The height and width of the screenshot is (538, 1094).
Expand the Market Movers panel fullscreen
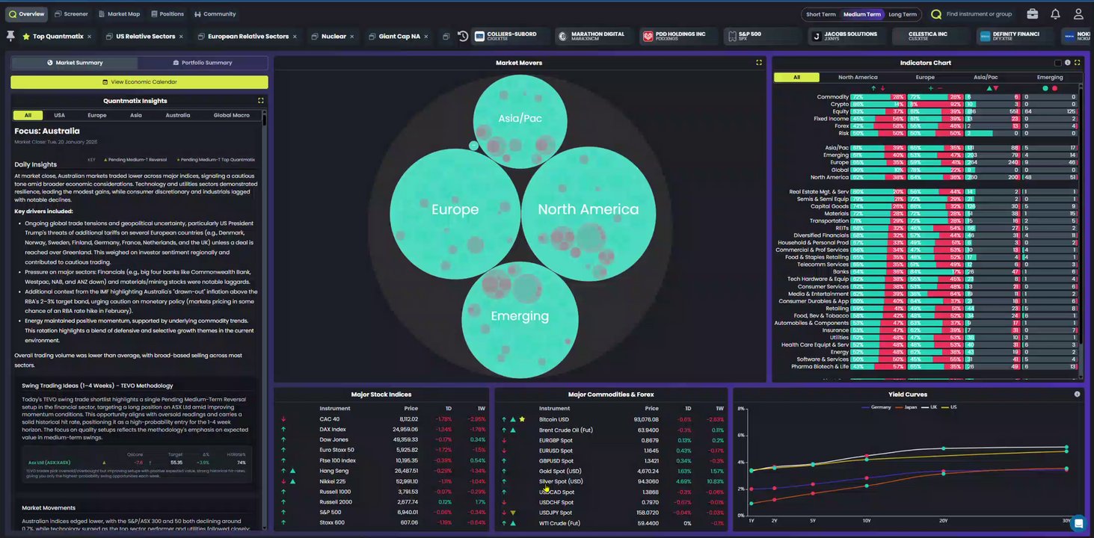pos(759,63)
